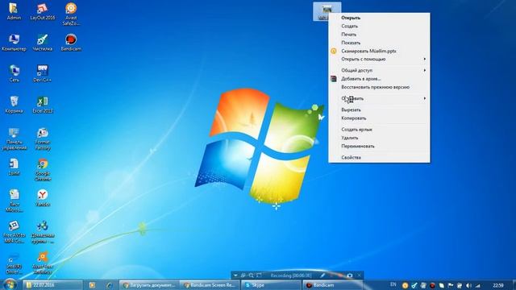516x290 pixels.
Task: Select the Домашняя группа desktop icon
Action: tap(43, 232)
